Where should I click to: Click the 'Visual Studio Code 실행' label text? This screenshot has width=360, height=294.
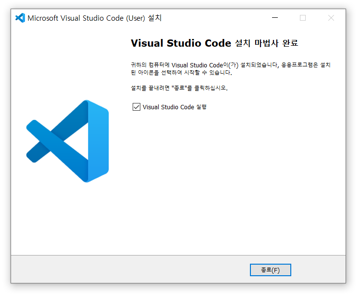coord(174,107)
